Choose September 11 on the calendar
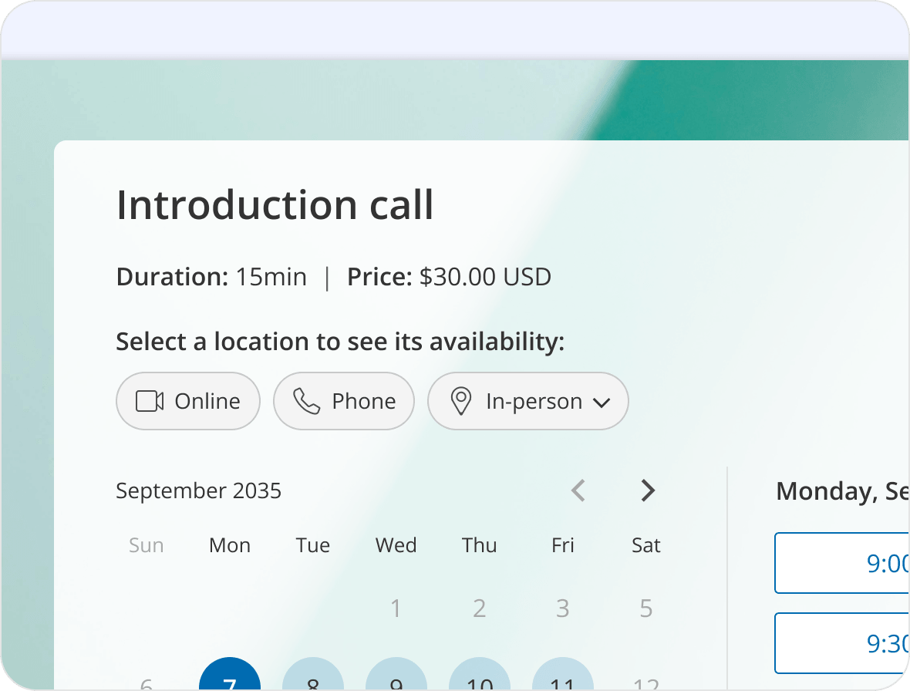Screen dimensions: 910x691 point(563,674)
